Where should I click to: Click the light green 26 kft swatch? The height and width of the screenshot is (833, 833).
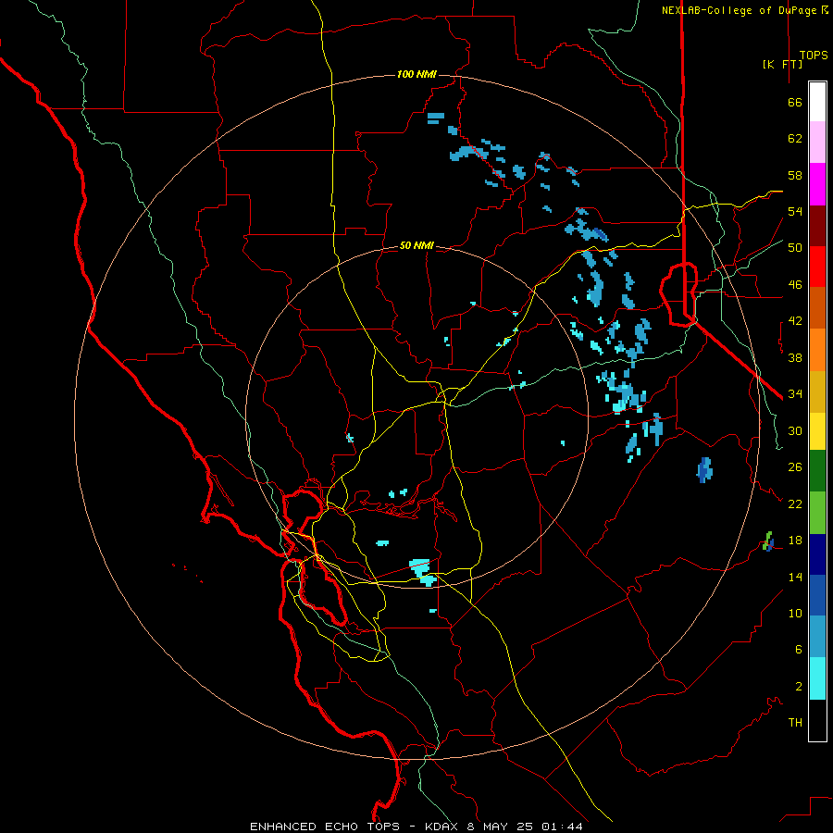[817, 513]
